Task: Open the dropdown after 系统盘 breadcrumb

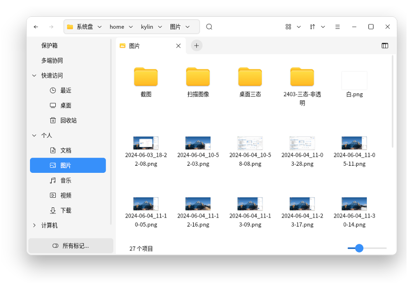Action: (99, 27)
